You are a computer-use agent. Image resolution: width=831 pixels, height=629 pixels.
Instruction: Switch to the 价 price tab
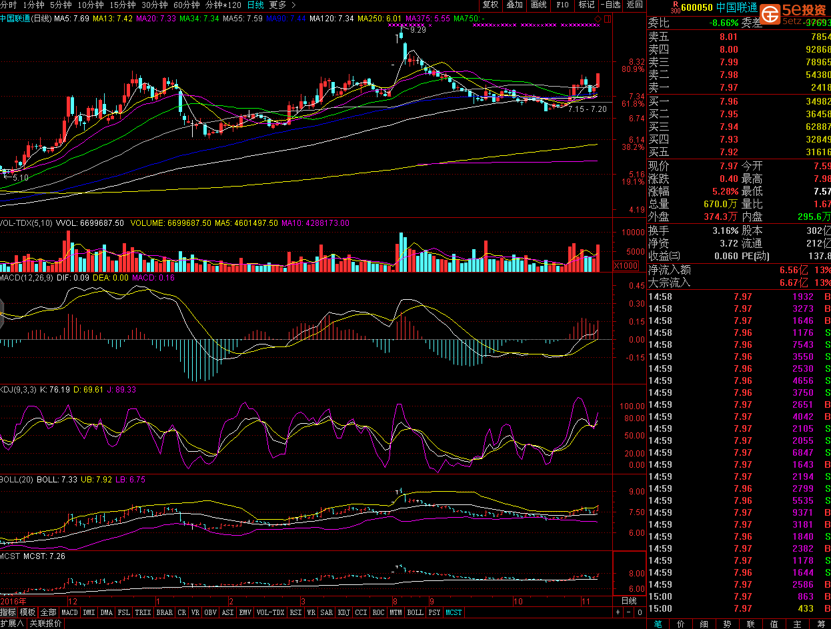click(x=681, y=624)
